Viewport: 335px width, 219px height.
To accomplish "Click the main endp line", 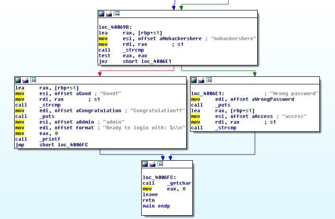I will tap(156, 206).
